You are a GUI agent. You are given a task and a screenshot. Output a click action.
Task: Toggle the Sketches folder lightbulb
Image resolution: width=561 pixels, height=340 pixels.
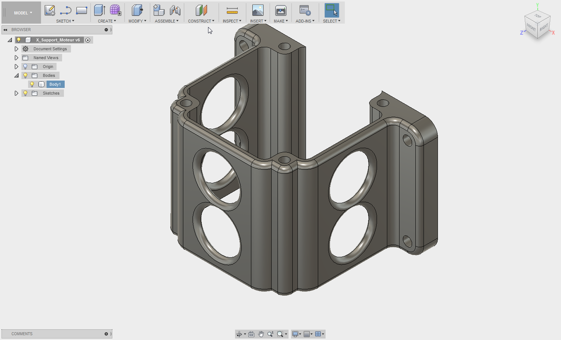tap(25, 93)
